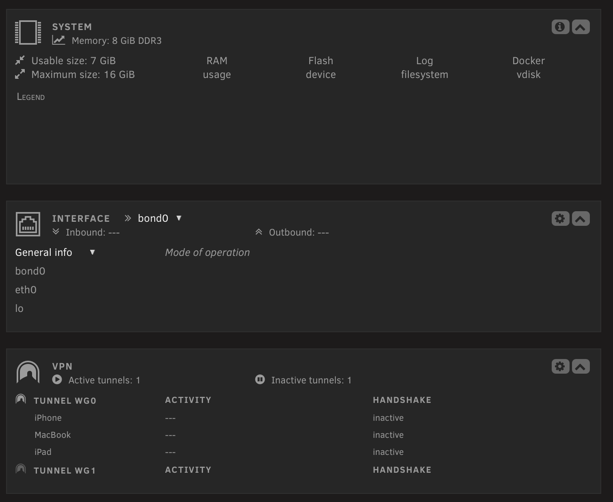Click the ethernet port Interface icon
This screenshot has height=502, width=613.
point(28,224)
